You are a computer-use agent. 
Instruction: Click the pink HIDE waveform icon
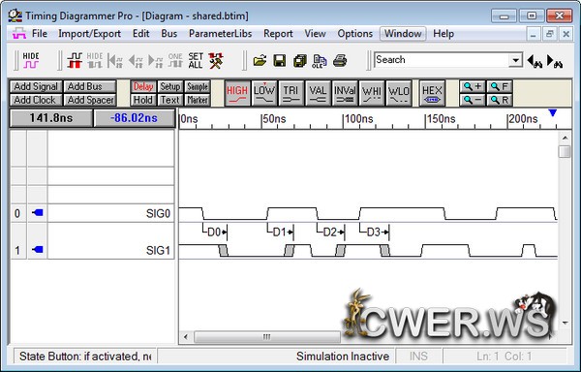pos(31,60)
